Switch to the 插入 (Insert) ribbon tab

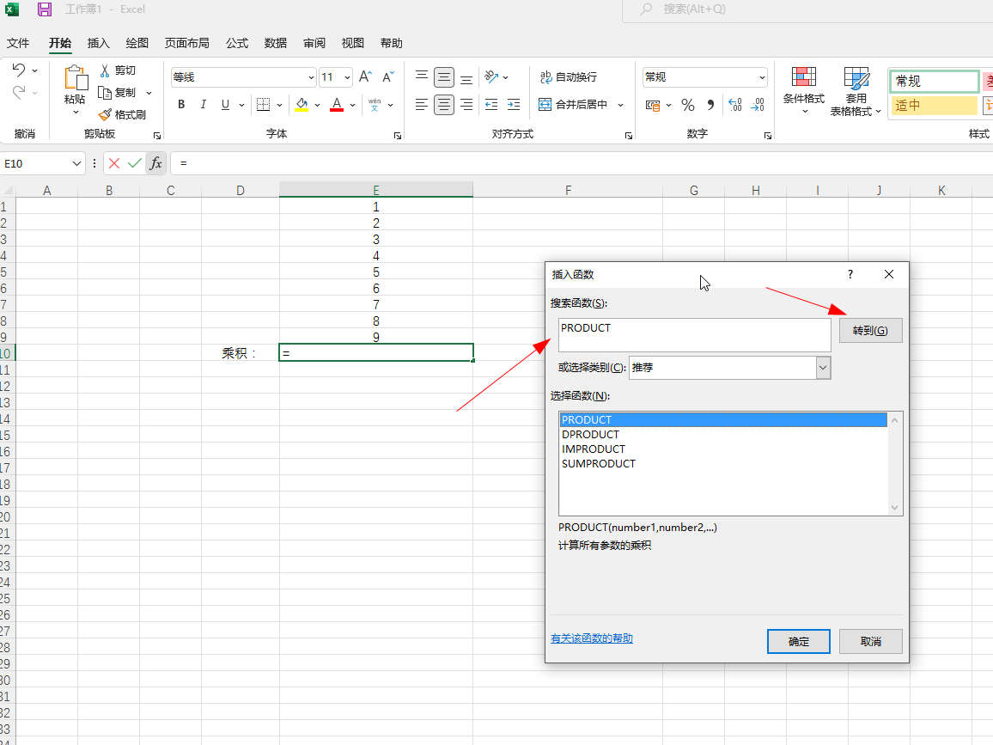tap(99, 43)
